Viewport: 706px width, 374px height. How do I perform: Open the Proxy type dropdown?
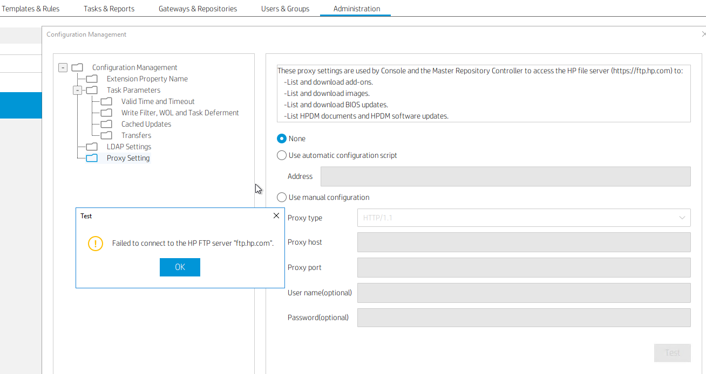click(x=681, y=217)
